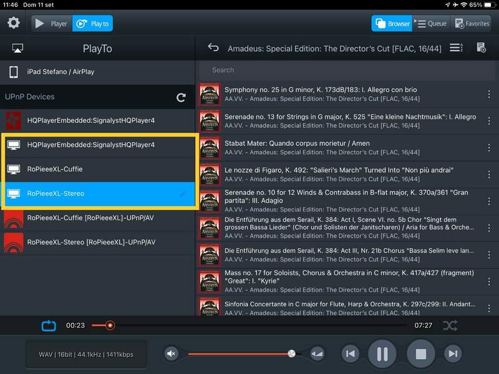Toggle the repeat mode button
The width and height of the screenshot is (499, 374).
point(49,325)
